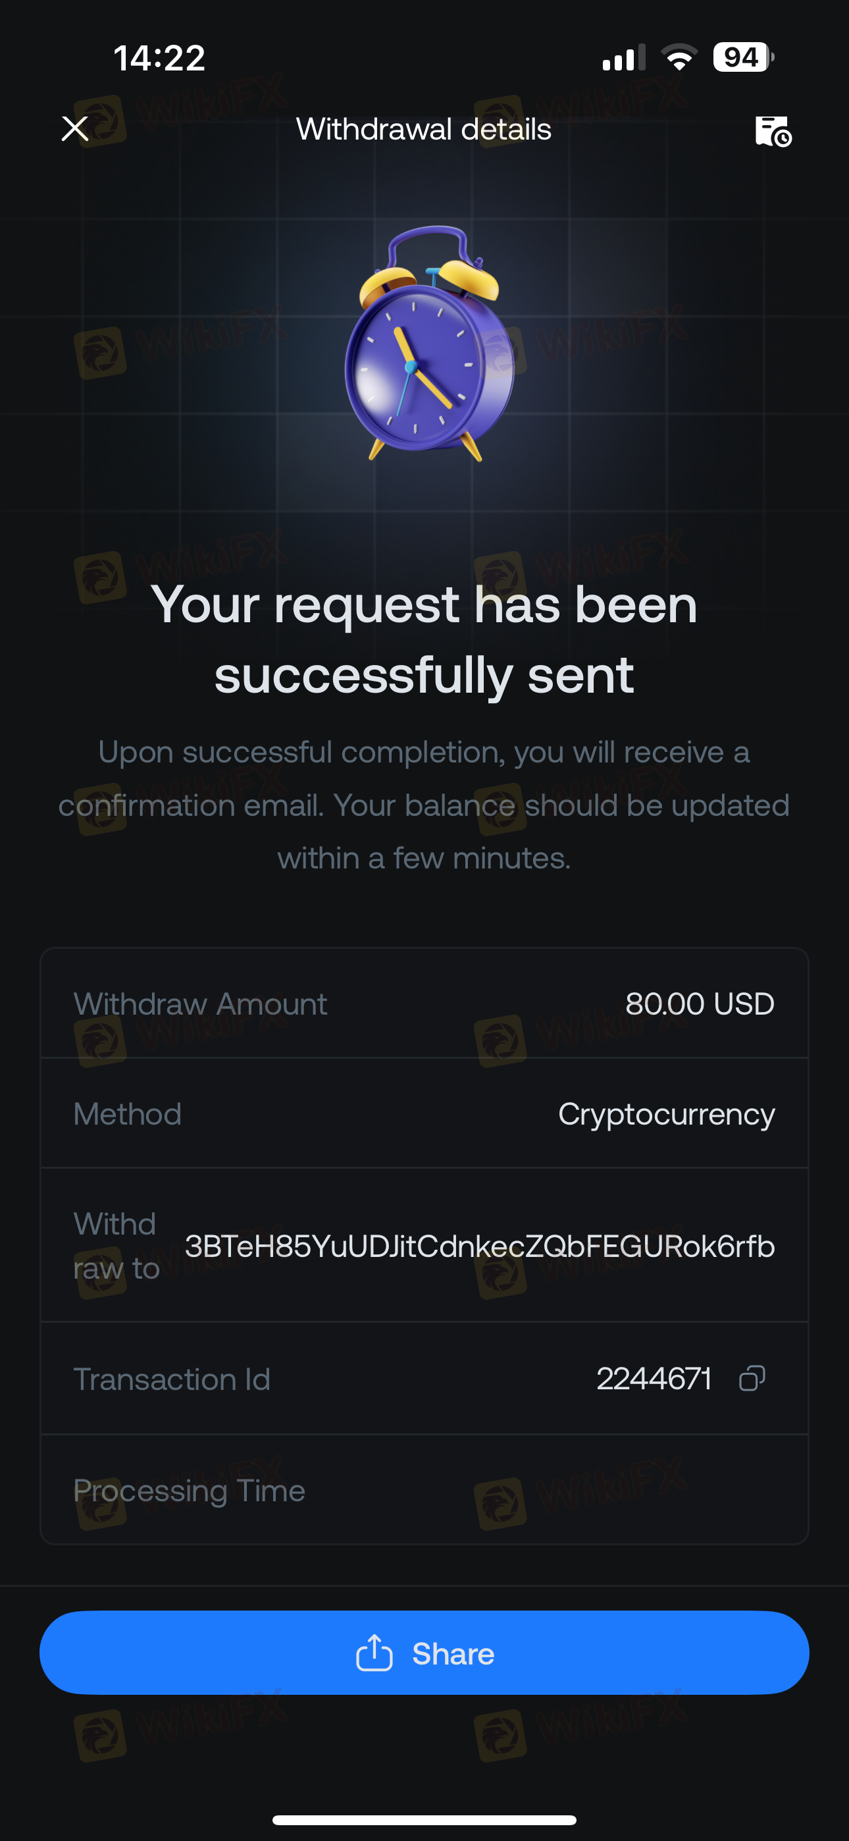
Task: Tap the cellular signal bars
Action: point(623,57)
